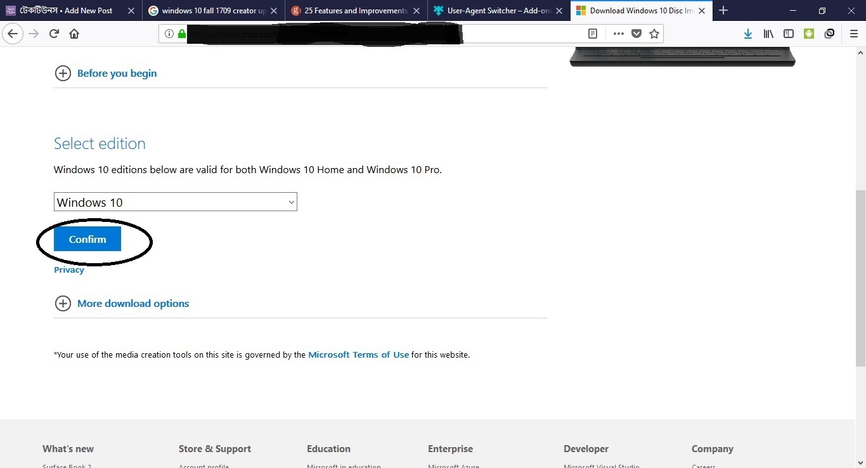Click the green Android extension icon
Viewport: 866px width, 468px height.
coord(809,34)
